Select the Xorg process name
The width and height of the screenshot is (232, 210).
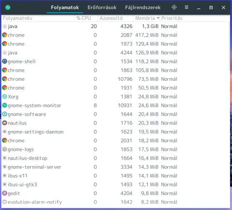click(13, 97)
